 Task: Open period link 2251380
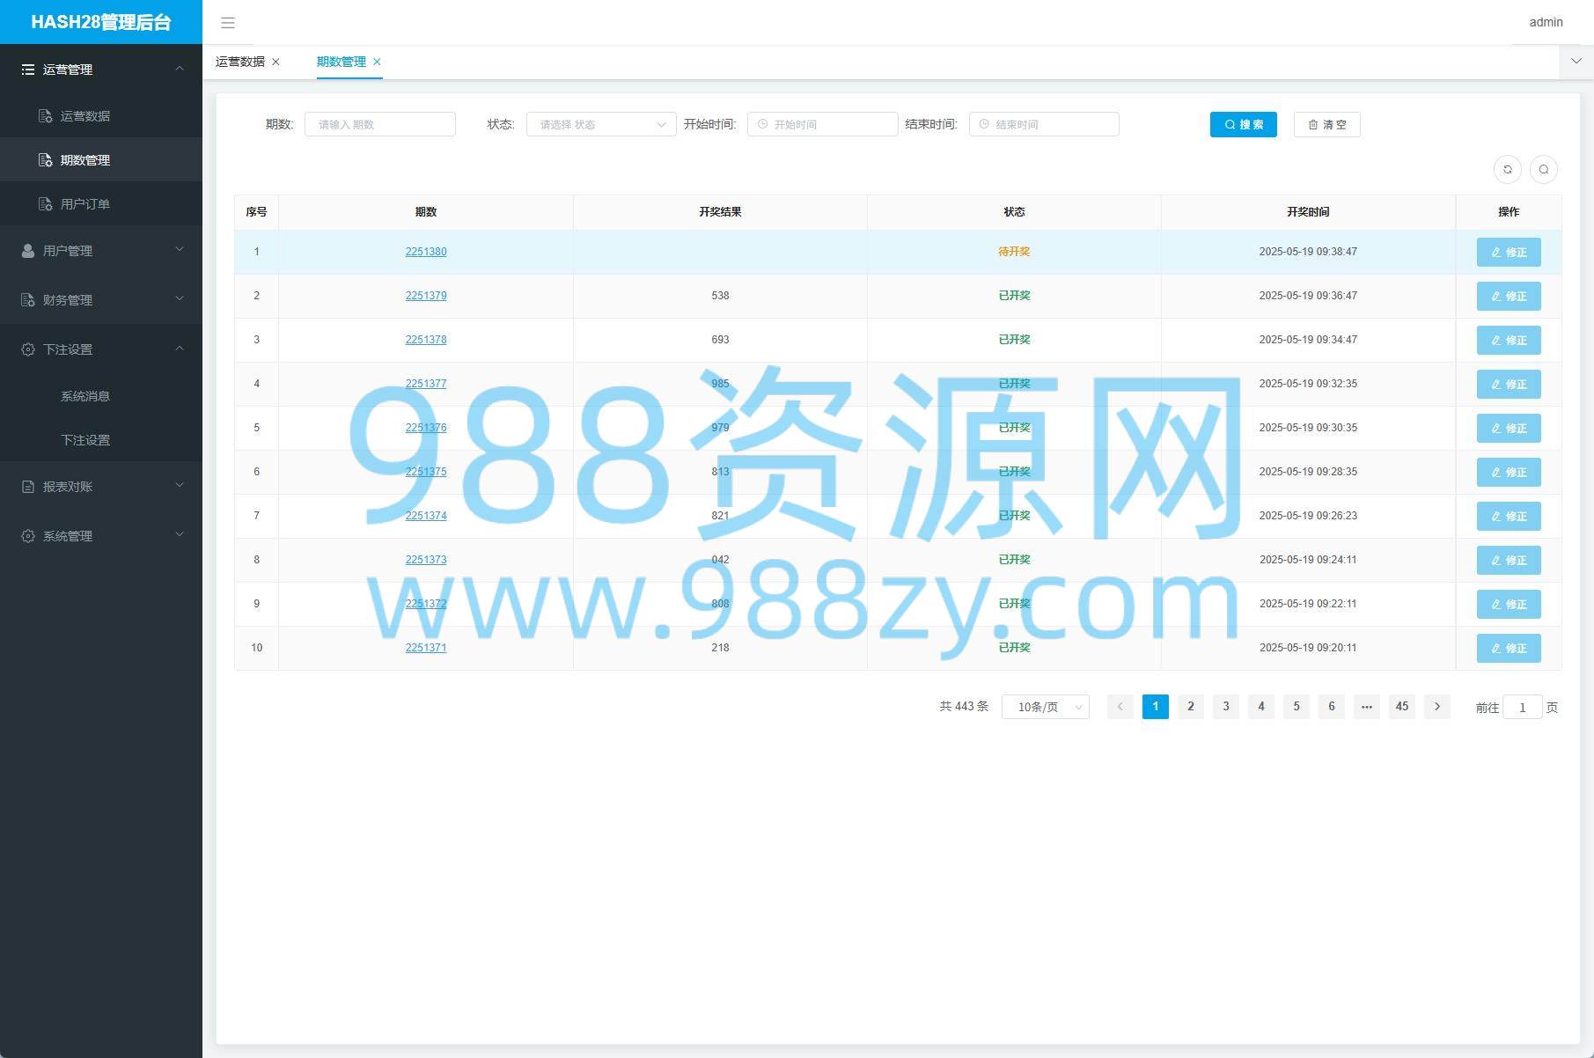tap(426, 252)
